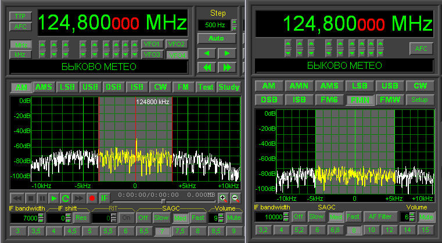Select AMN mode in the right receiver
Screen dimensions: 442x243
[299, 86]
